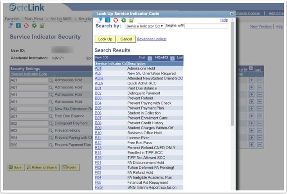287x194 pixels.
Task: Click the Look Up button
Action: pos(105,39)
